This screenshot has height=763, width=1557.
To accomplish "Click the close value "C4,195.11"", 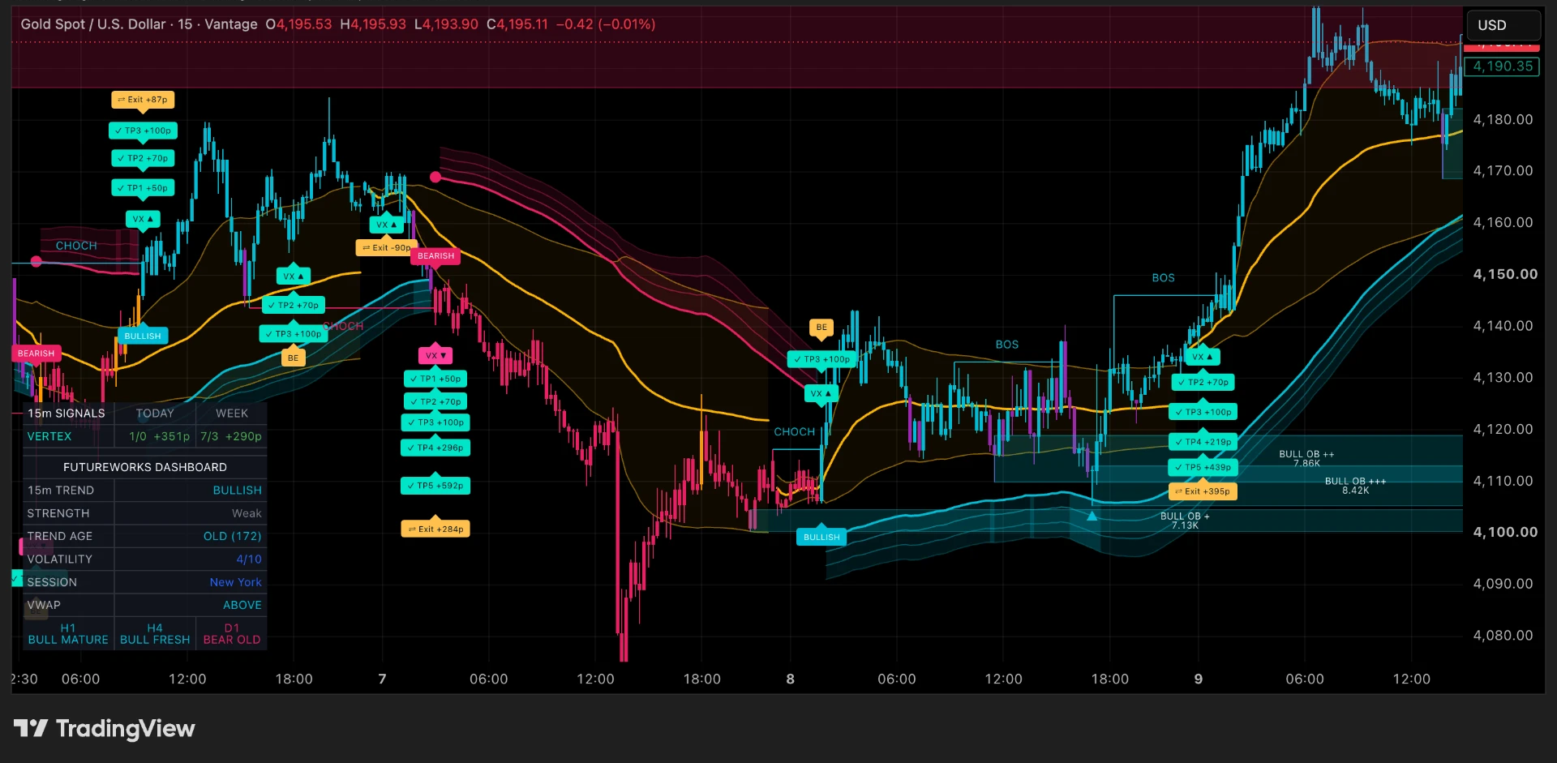I will point(517,24).
